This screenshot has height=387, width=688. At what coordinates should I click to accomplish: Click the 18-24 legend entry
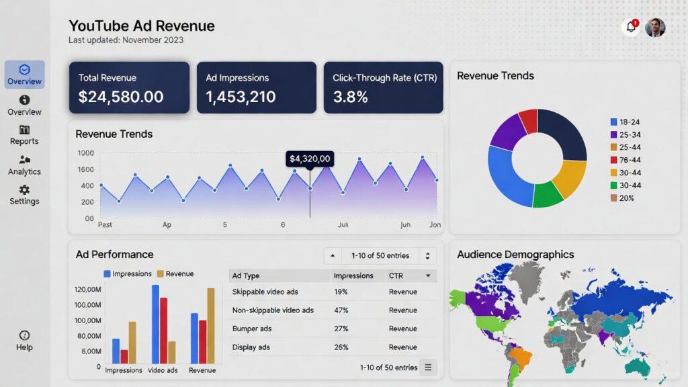coord(625,122)
